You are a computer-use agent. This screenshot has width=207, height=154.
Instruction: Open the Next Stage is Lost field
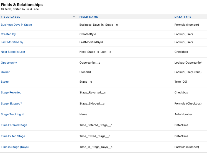[x=13, y=52]
